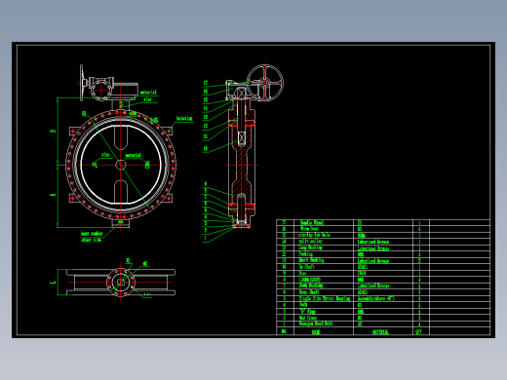Select 'Down Bushing' entry in parts table
Viewport: 507px width, 380px height.
tap(311, 285)
